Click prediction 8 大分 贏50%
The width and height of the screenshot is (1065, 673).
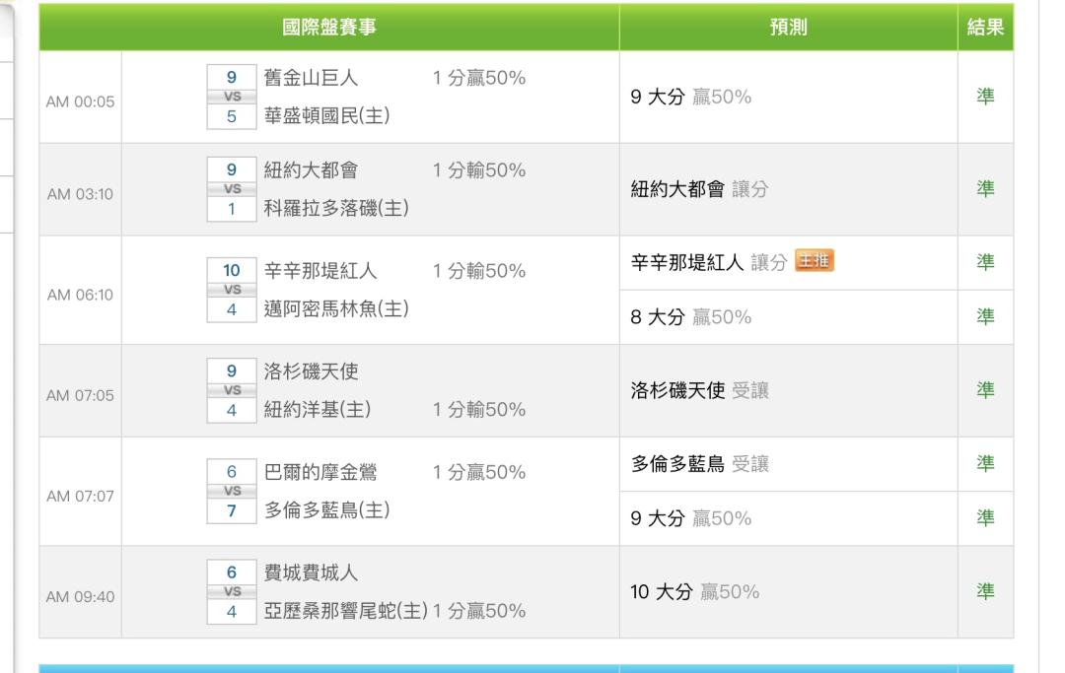click(690, 317)
